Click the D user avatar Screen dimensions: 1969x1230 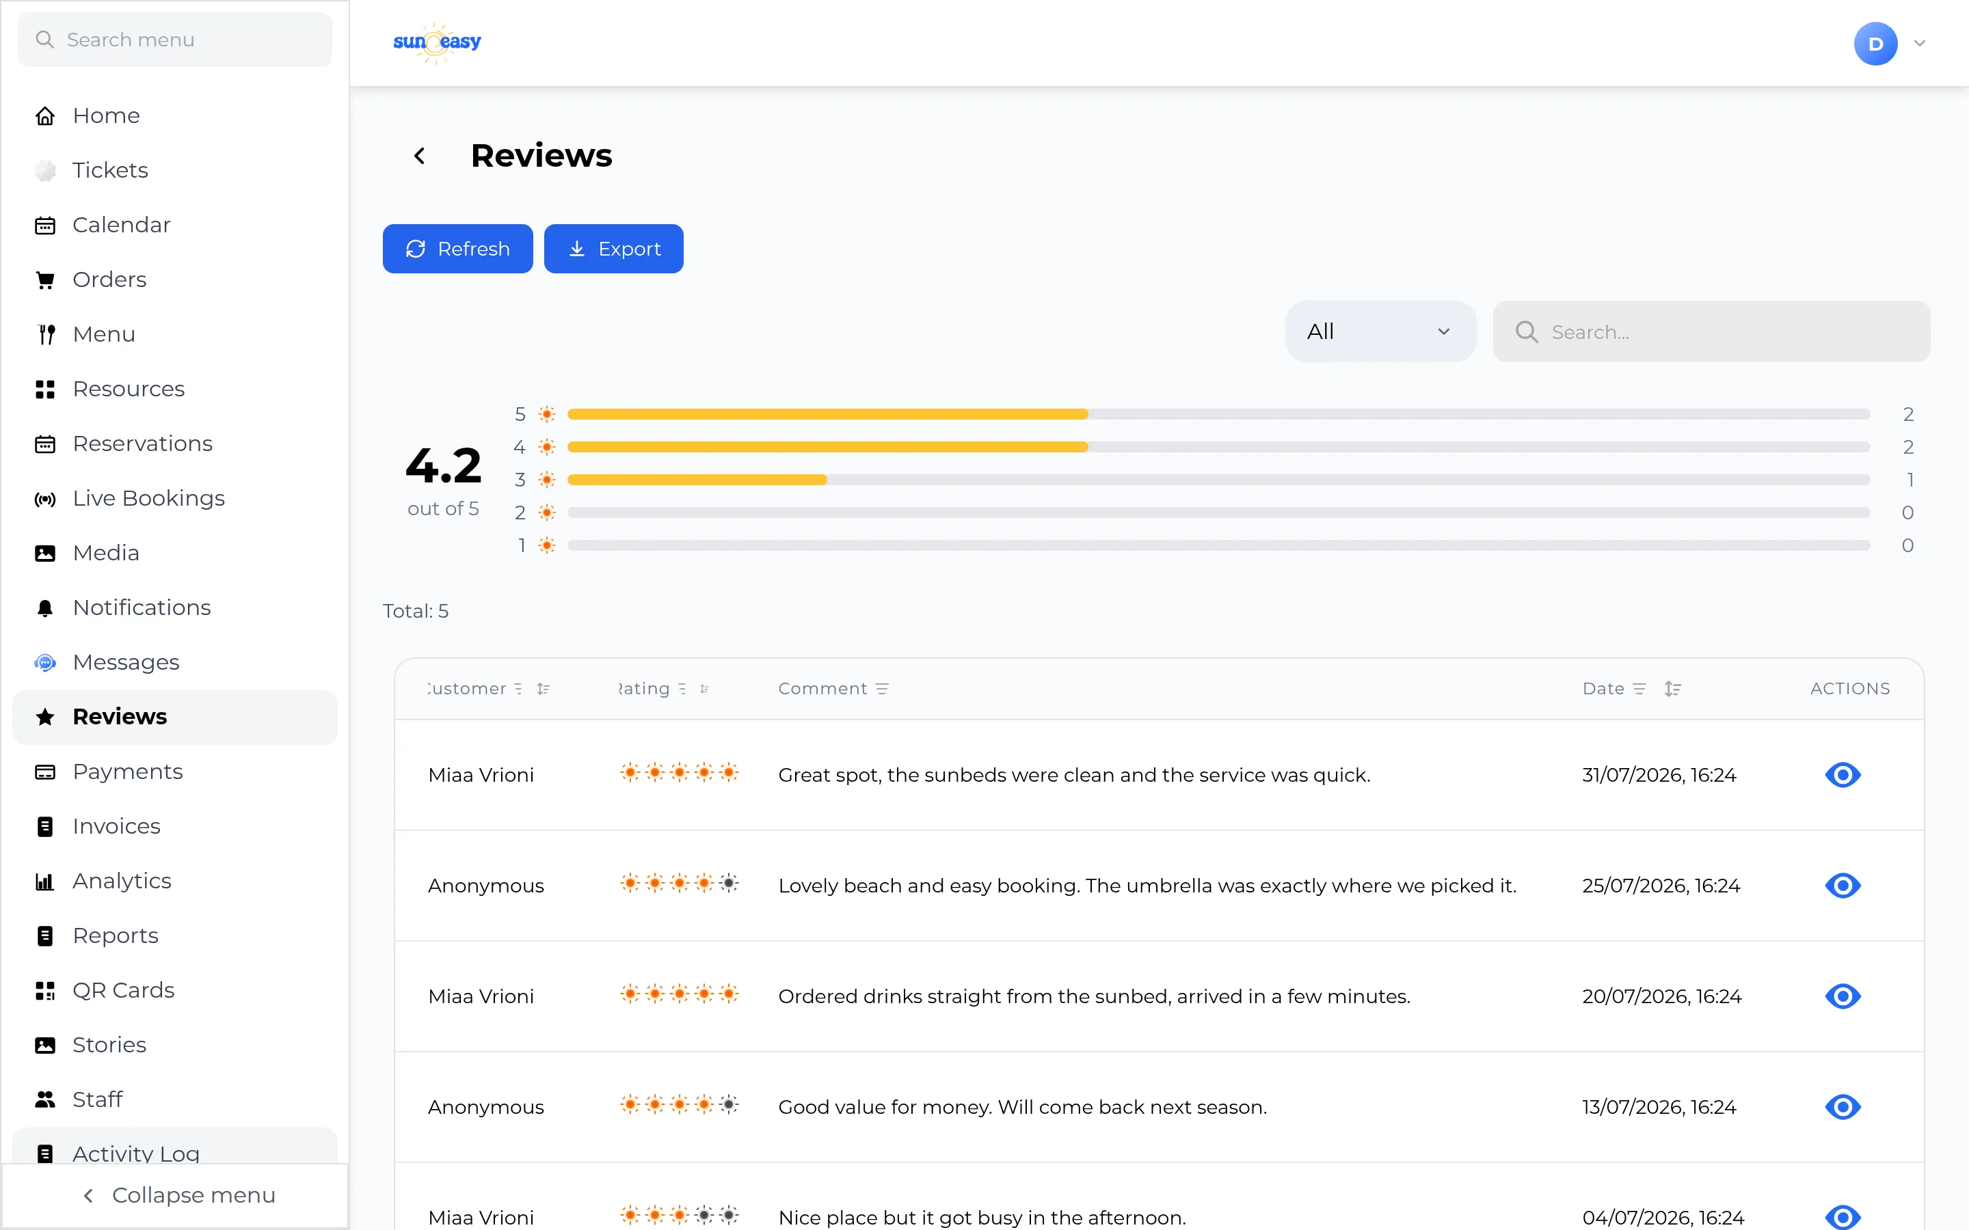[x=1876, y=43]
